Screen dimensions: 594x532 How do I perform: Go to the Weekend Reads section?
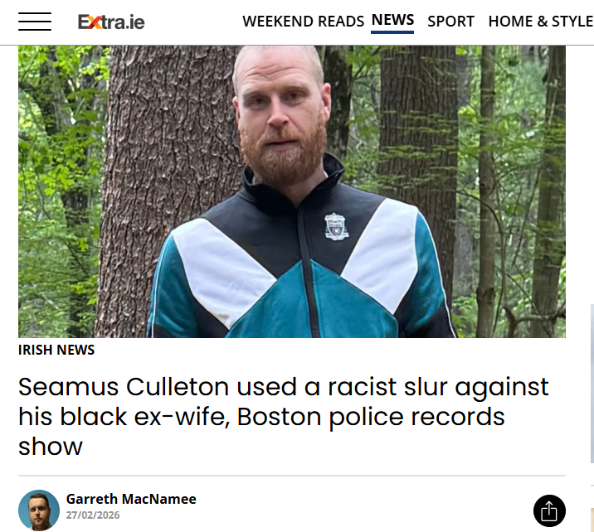point(303,22)
